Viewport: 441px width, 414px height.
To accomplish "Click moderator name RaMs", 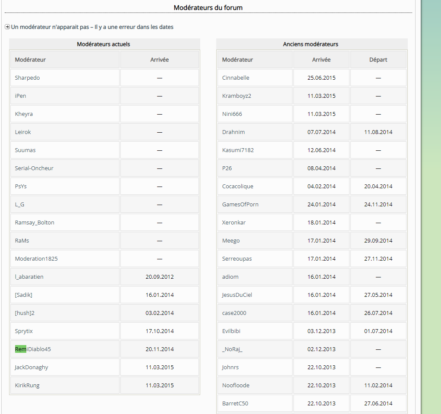I will coord(22,241).
